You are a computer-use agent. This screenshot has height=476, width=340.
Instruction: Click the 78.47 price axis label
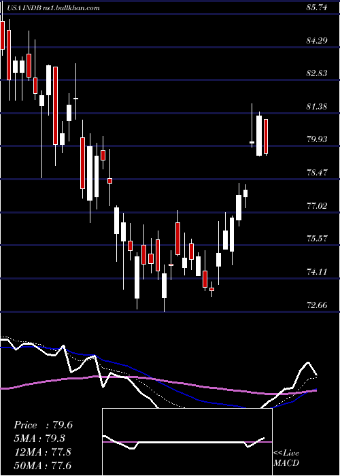317,173
